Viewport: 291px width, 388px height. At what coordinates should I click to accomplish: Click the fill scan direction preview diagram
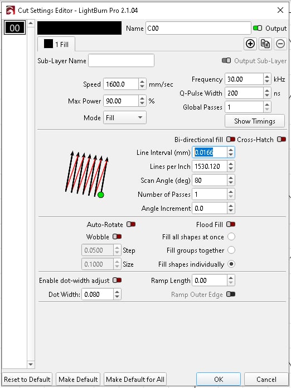[87, 174]
